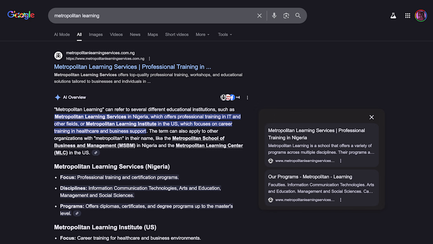Submit search with magnifier icon
The height and width of the screenshot is (244, 433).
tap(298, 16)
